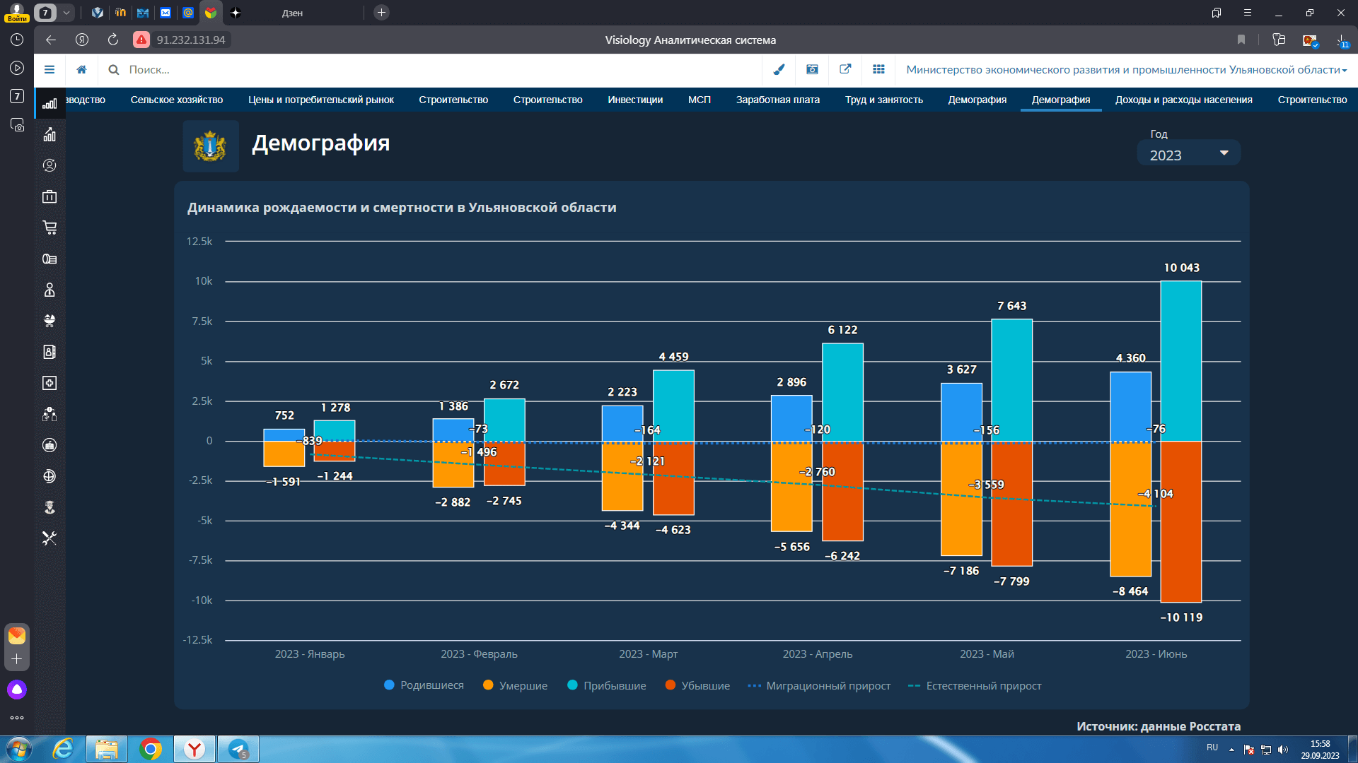
Task: Select the shopping cart sidebar icon
Action: point(50,227)
